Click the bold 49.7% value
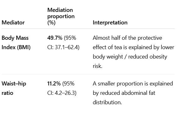The image size is (179, 113). (55, 38)
